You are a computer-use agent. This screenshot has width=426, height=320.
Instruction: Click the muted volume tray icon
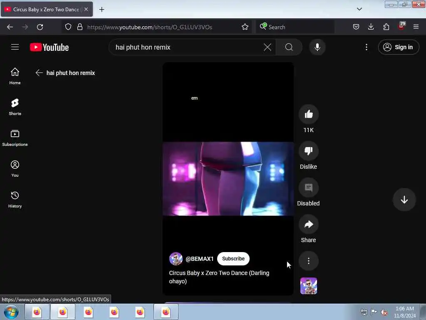click(384, 312)
